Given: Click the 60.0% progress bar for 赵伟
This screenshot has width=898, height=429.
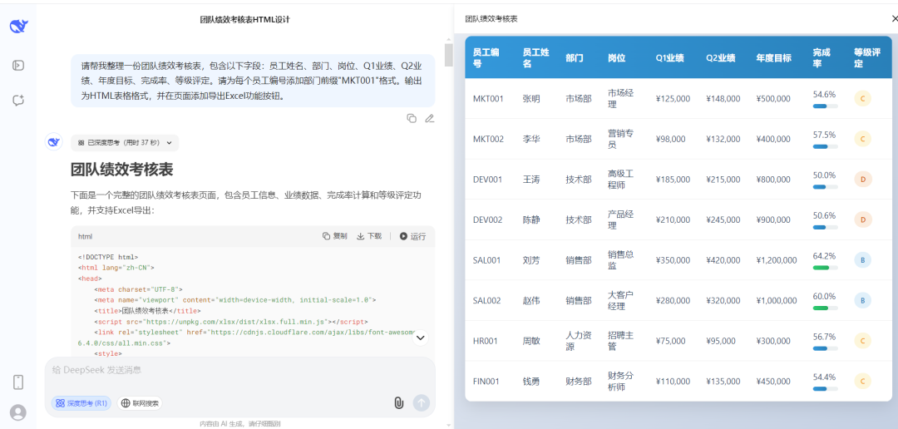Looking at the screenshot, I should click(826, 308).
